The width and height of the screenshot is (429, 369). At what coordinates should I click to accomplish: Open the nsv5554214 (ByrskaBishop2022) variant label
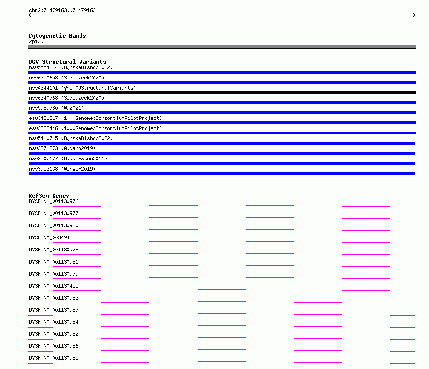pyautogui.click(x=71, y=67)
